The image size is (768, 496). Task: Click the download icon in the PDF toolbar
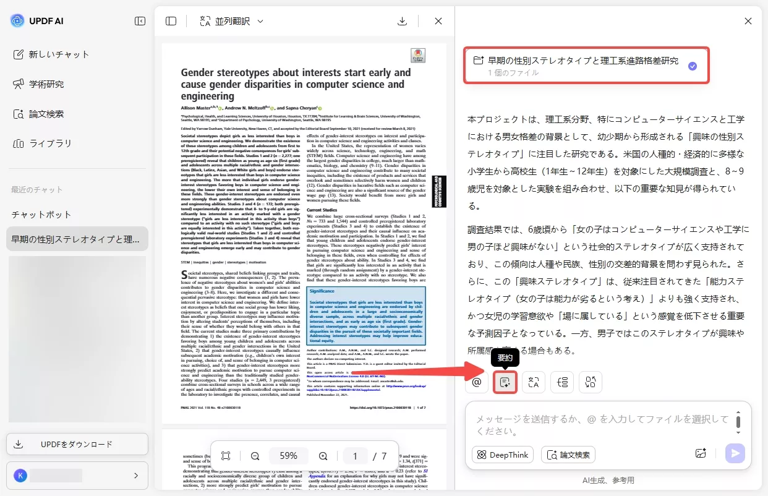pos(402,20)
